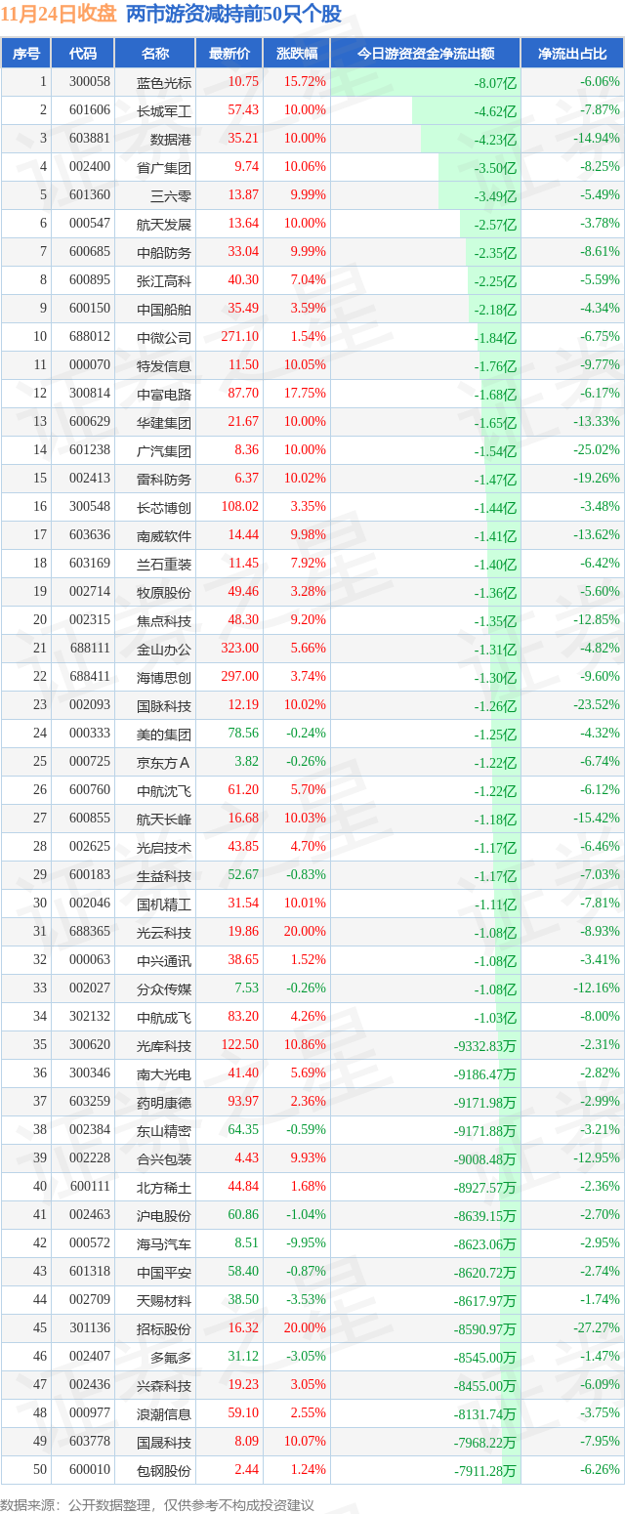Select stock name 海博思创
The height and width of the screenshot is (1514, 625).
pyautogui.click(x=164, y=677)
